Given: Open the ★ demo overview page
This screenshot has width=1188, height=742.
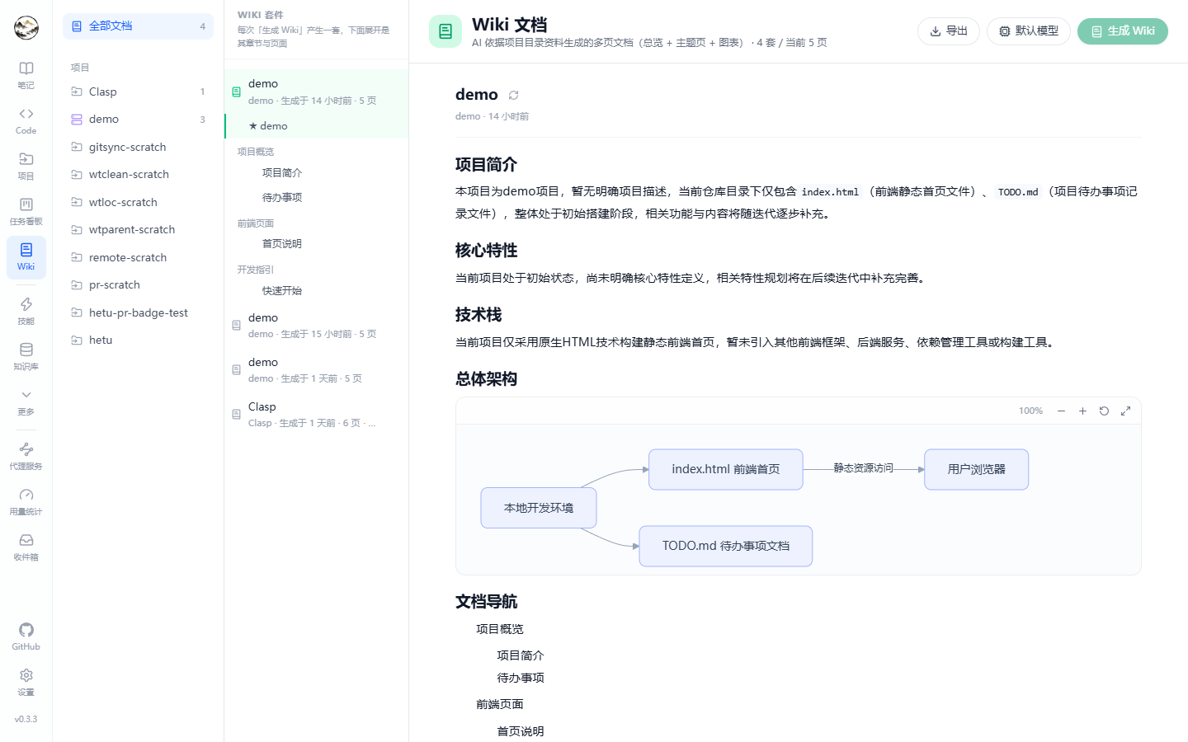Looking at the screenshot, I should tap(317, 126).
